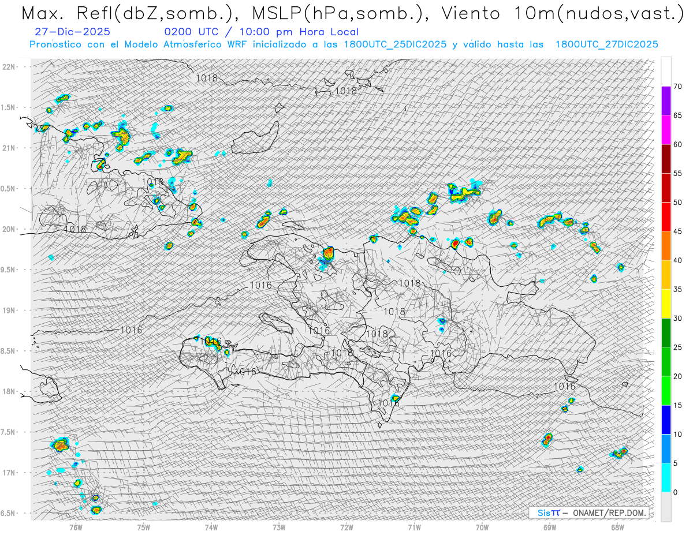Image resolution: width=693 pixels, height=535 pixels.
Task: Click the '69W' longitude label
Action: click(550, 527)
